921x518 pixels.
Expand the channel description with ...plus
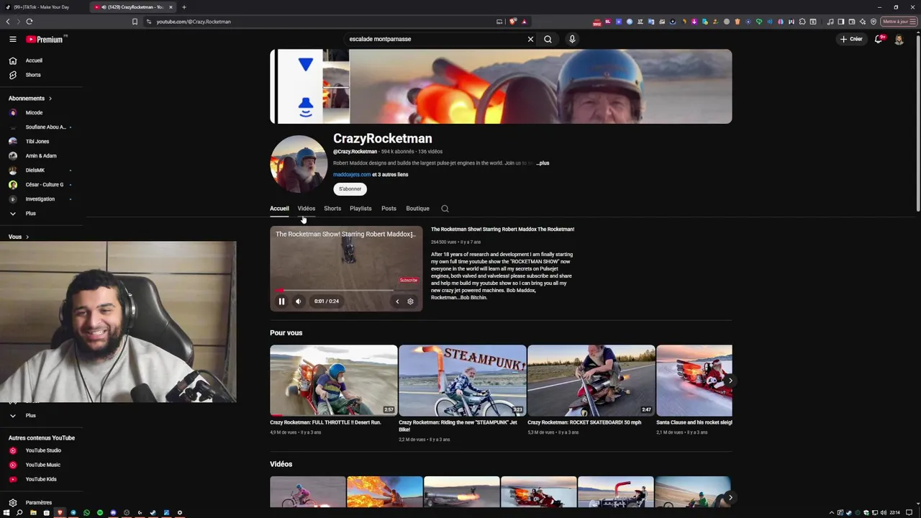click(543, 163)
